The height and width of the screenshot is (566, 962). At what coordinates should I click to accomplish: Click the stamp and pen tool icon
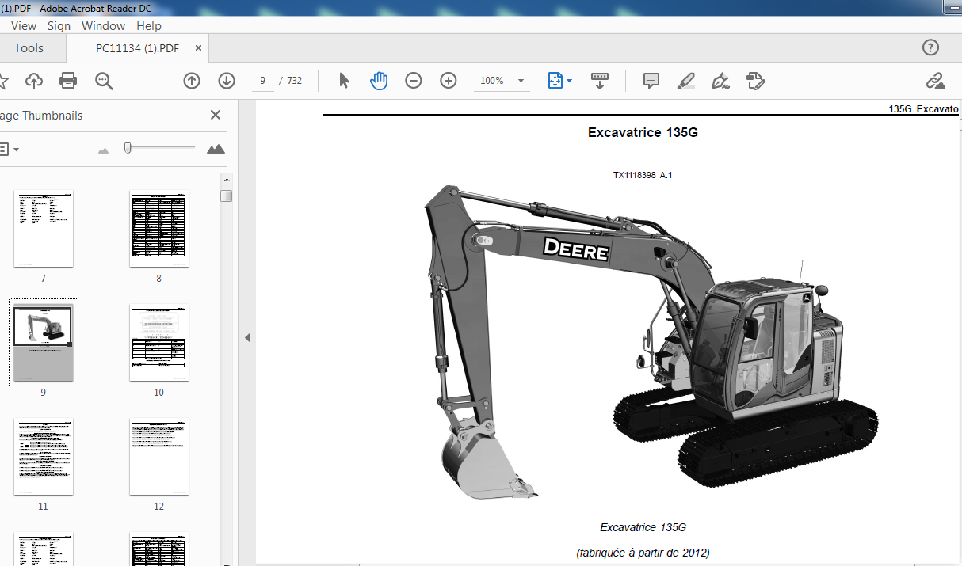[x=755, y=81]
